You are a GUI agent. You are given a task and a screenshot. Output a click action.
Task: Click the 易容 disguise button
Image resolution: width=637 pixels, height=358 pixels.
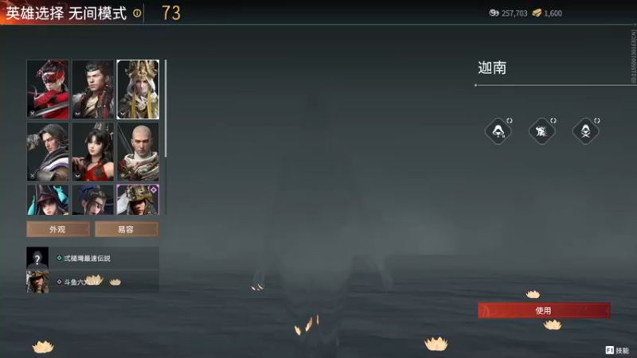coord(127,229)
